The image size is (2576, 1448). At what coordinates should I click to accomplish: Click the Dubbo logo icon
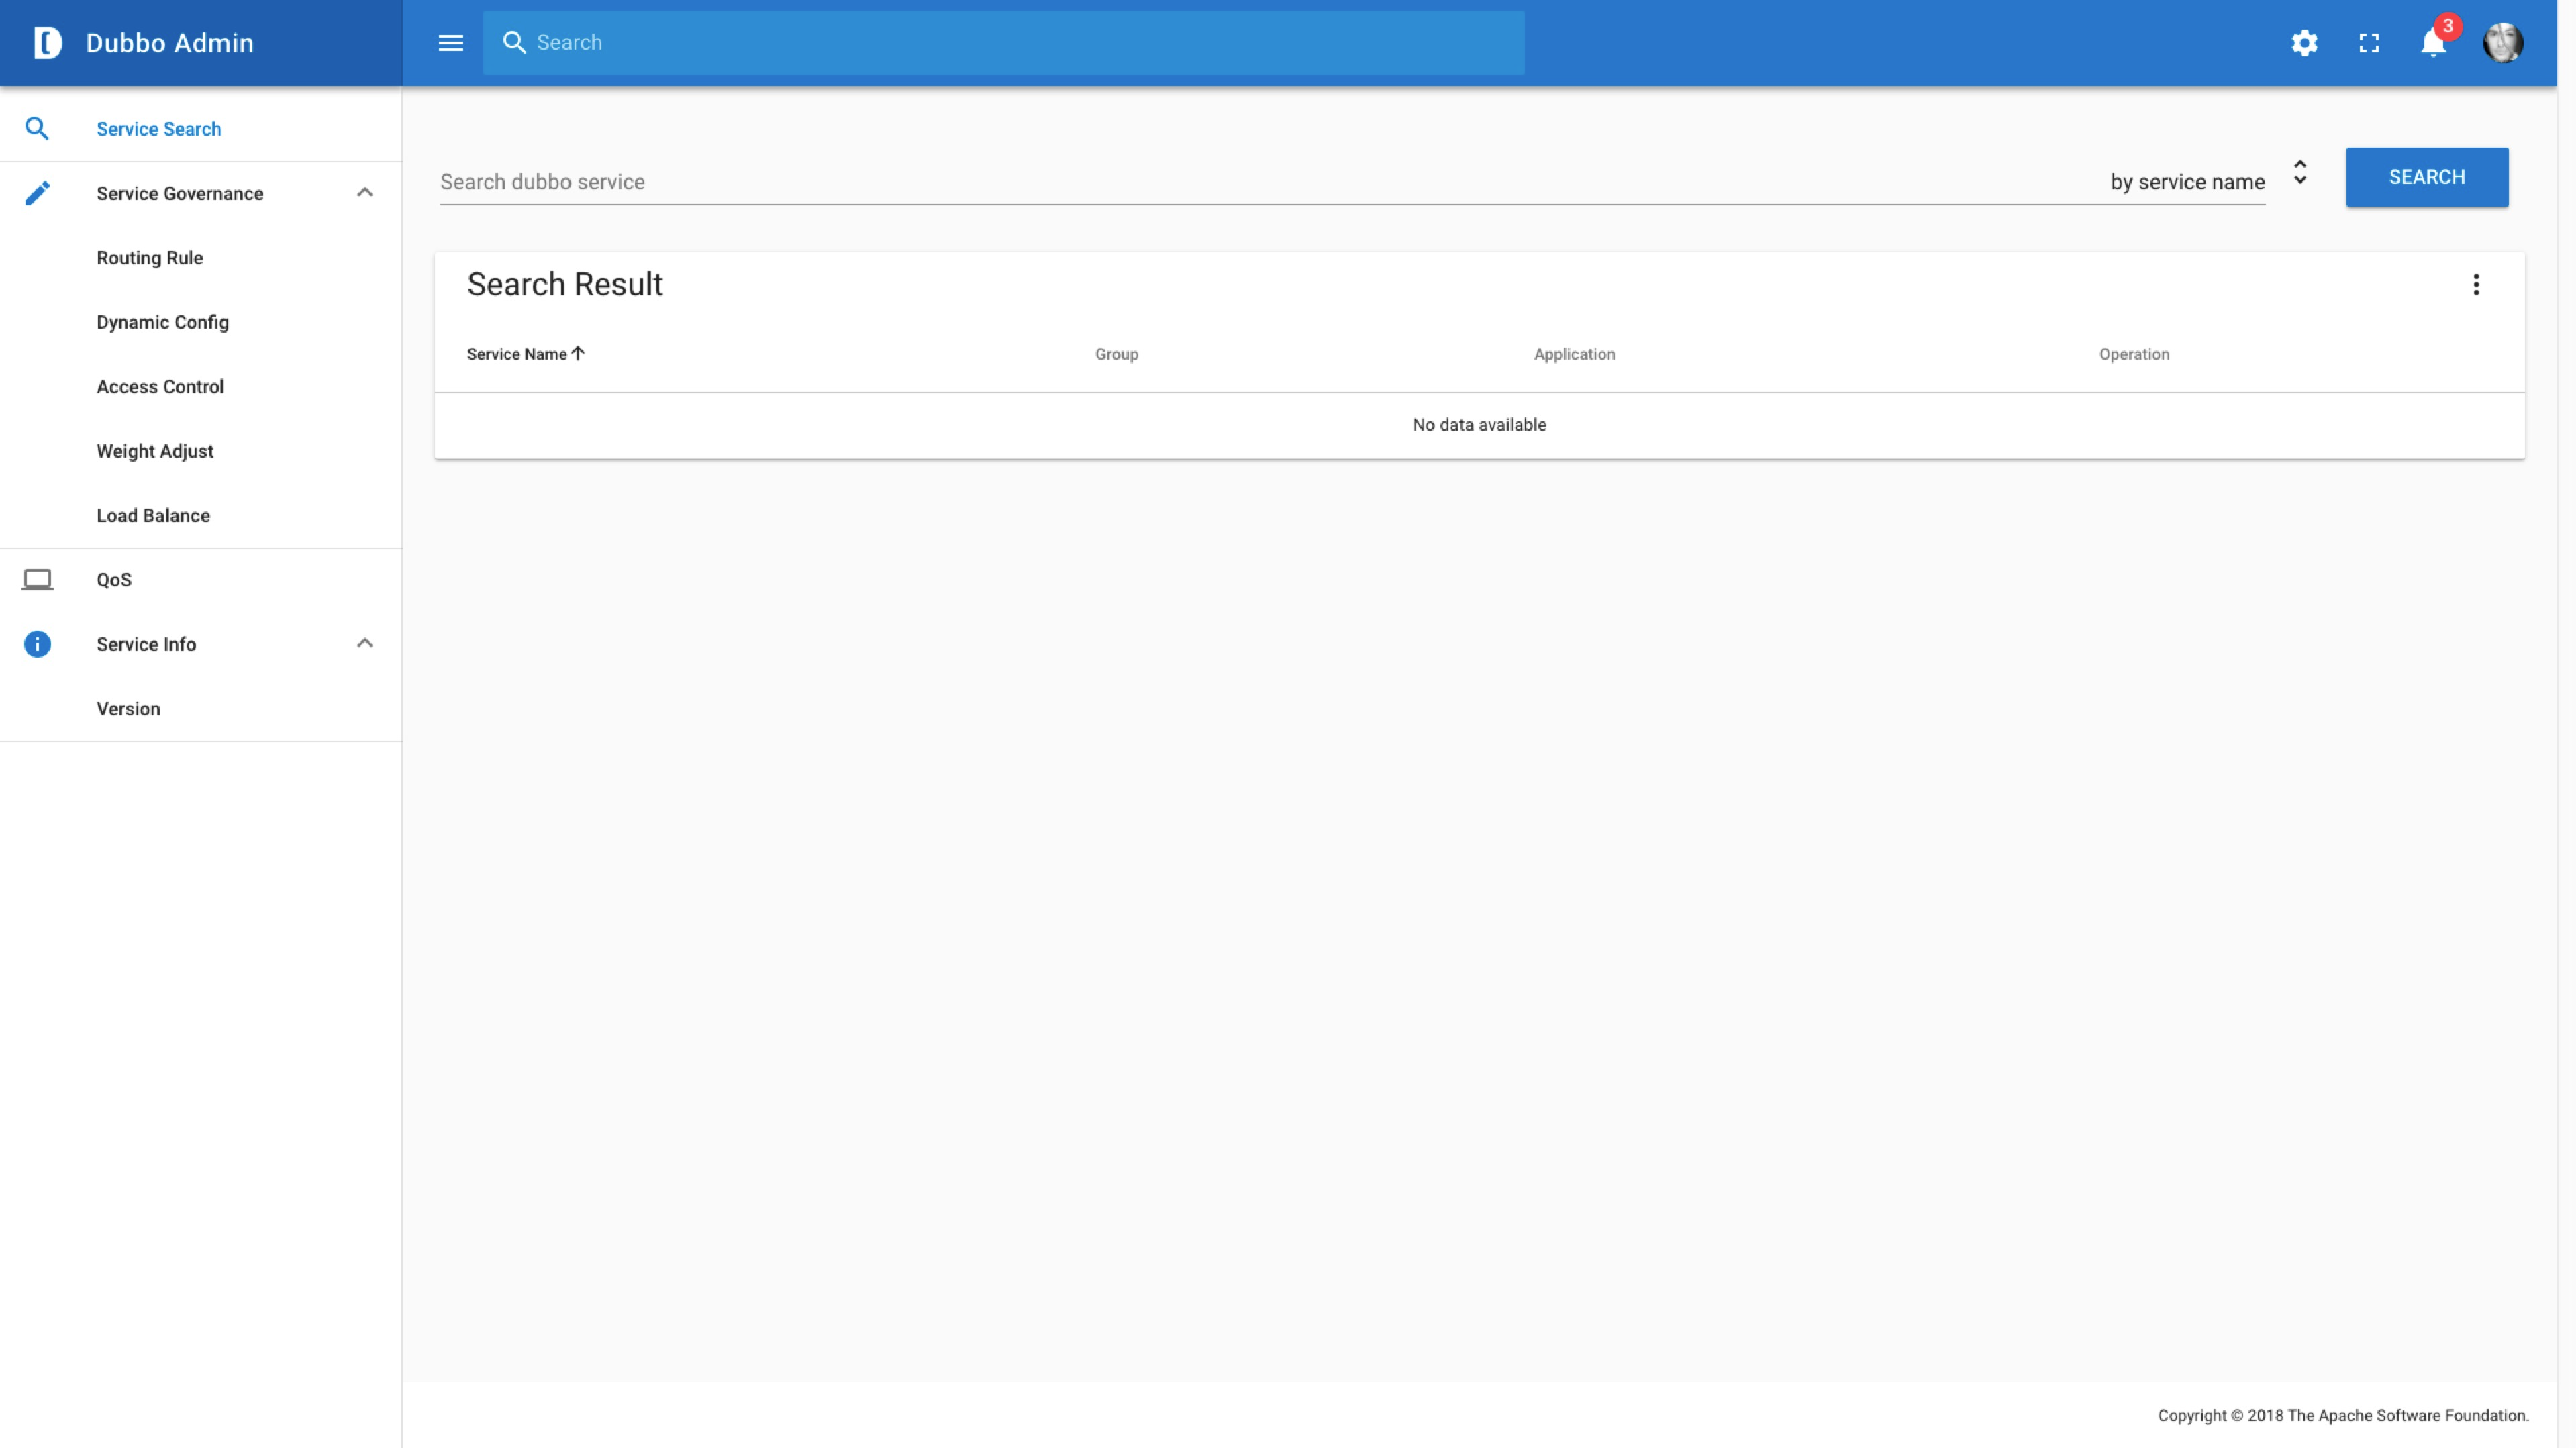47,43
